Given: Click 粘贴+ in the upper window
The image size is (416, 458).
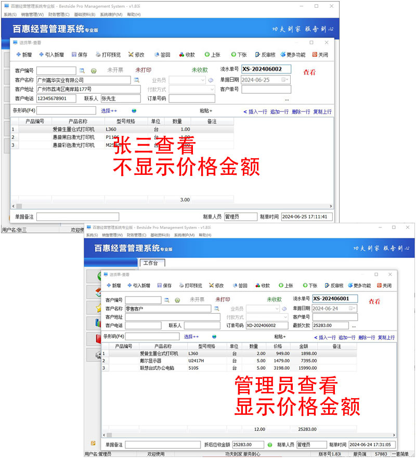Looking at the screenshot, I should pos(206,111).
